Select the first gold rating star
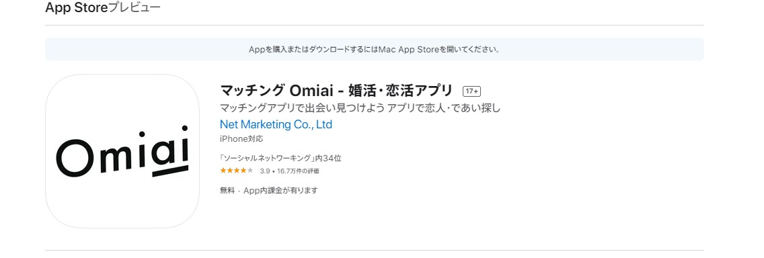 click(x=223, y=171)
